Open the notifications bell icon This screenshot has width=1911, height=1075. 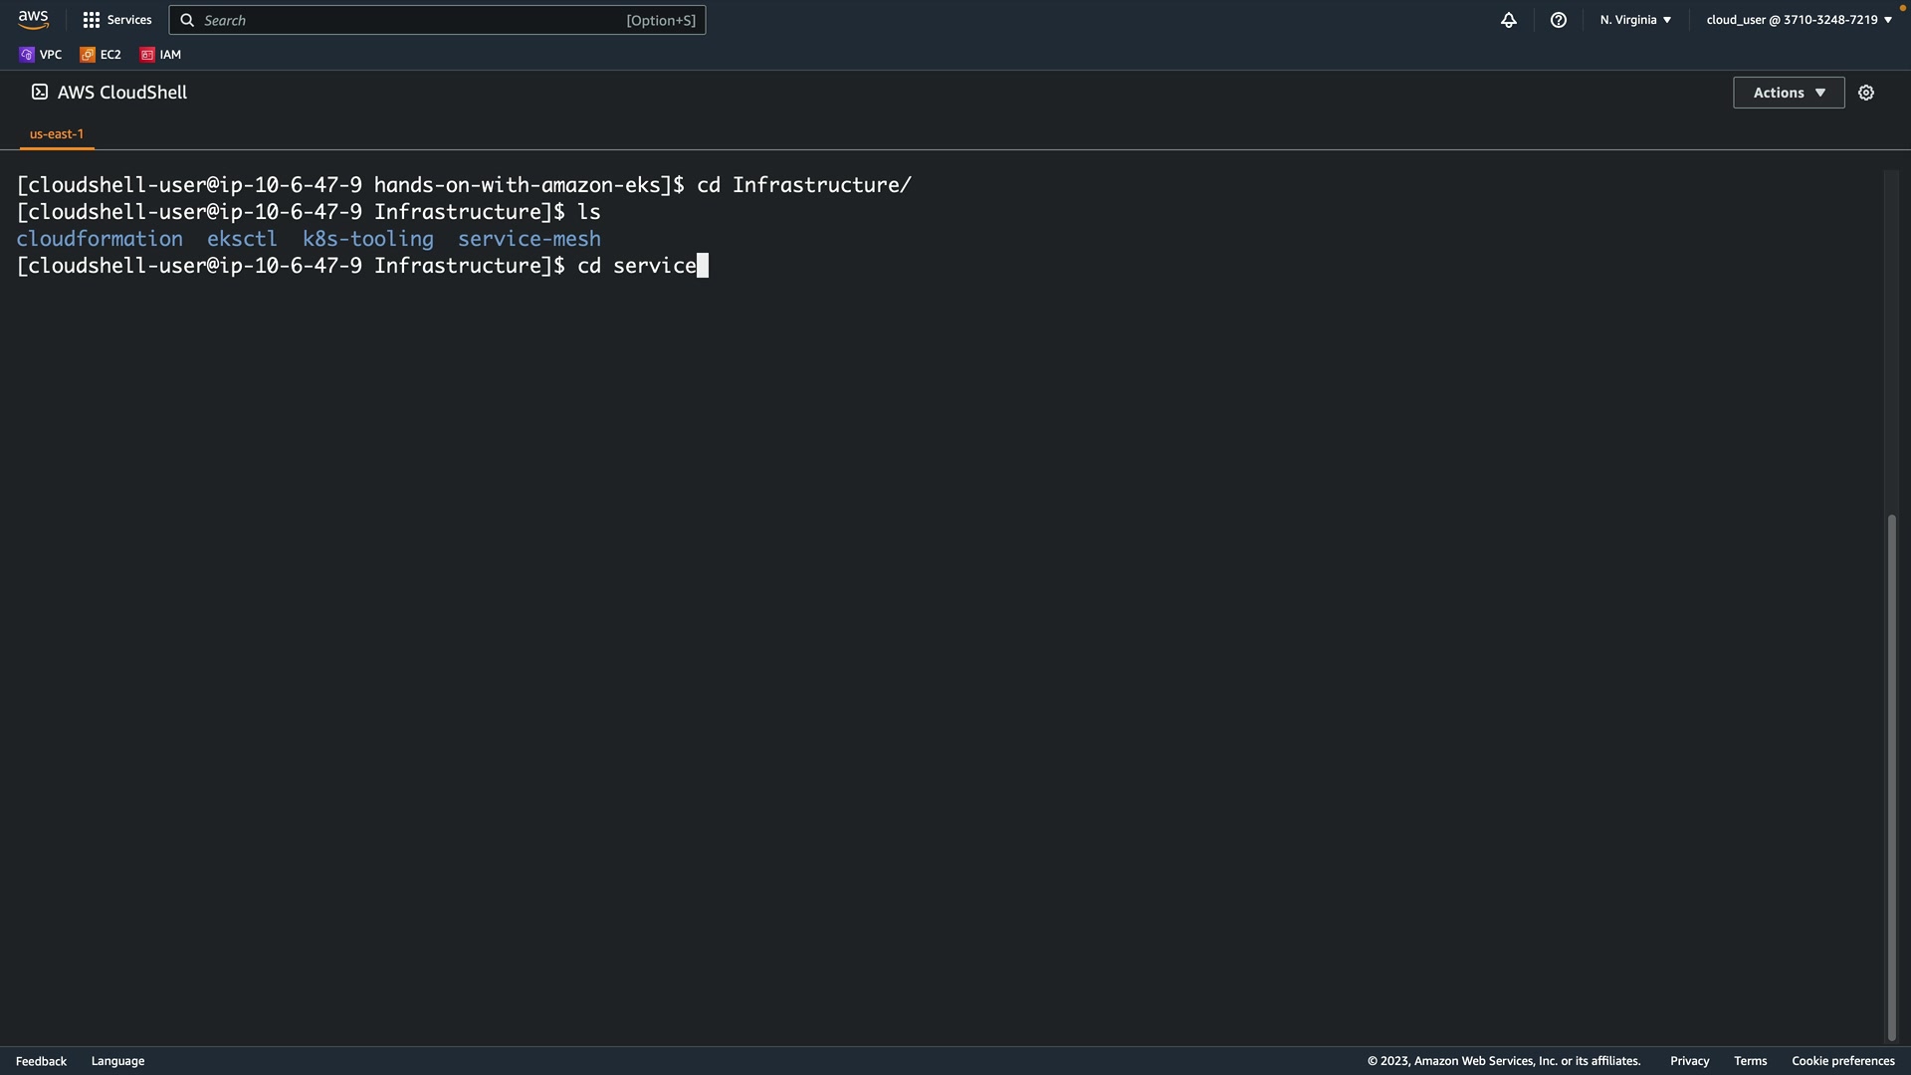(x=1508, y=20)
